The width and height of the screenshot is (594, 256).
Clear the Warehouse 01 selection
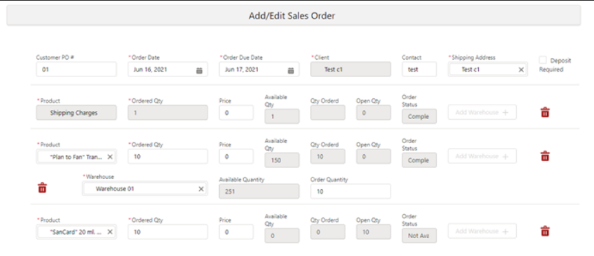(201, 189)
